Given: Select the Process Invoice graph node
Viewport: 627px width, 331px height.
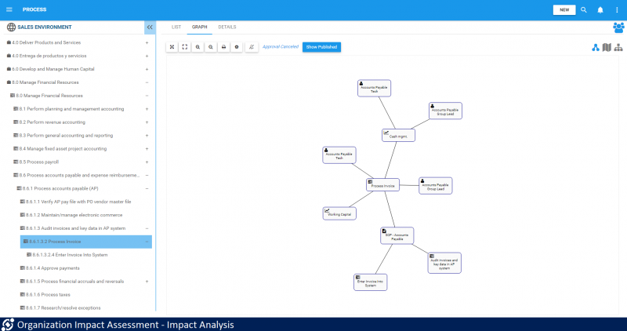Looking at the screenshot, I should point(382,185).
